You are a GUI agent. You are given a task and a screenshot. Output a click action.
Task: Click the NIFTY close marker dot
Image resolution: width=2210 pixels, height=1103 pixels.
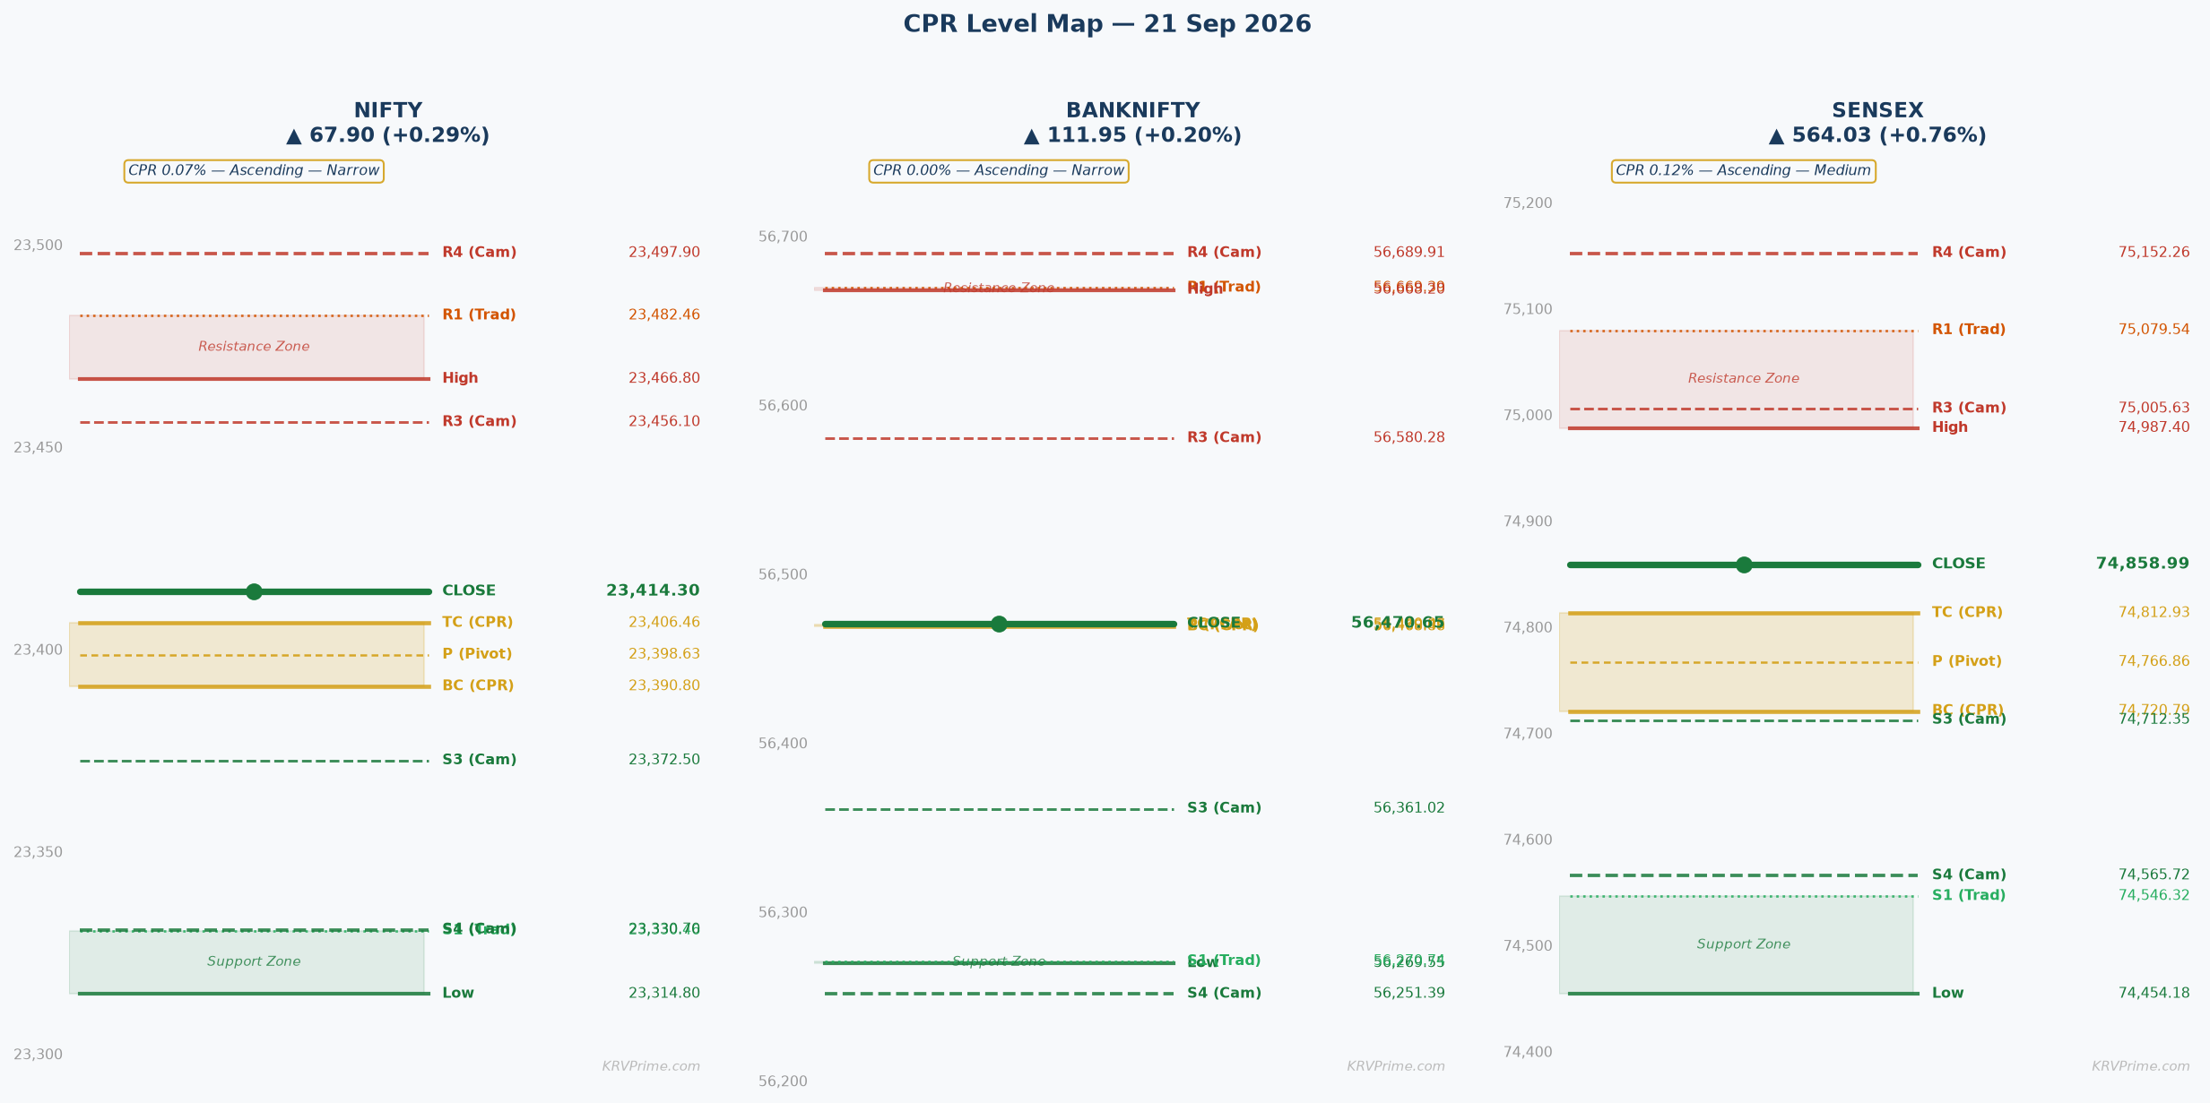point(254,591)
